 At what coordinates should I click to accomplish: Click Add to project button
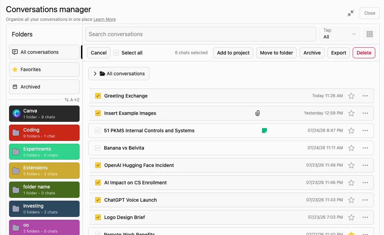tap(233, 53)
